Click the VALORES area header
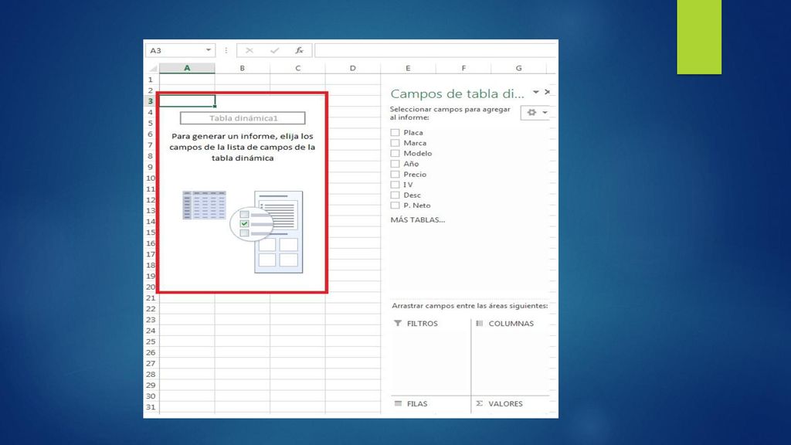The height and width of the screenshot is (445, 791). tap(500, 403)
